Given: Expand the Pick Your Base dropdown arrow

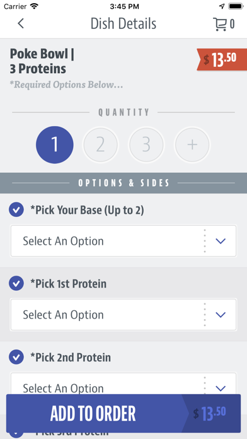Looking at the screenshot, I should (221, 241).
